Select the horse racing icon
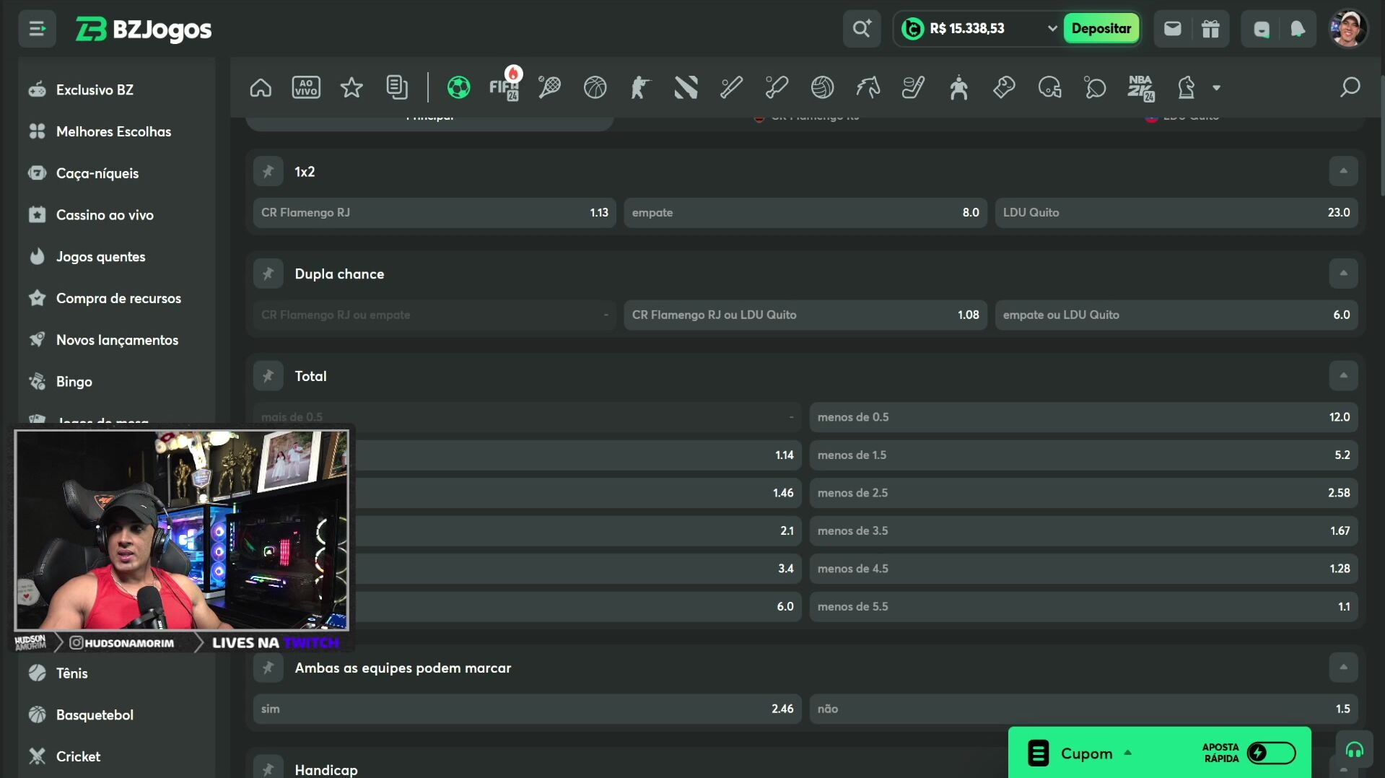1385x778 pixels. 868,88
